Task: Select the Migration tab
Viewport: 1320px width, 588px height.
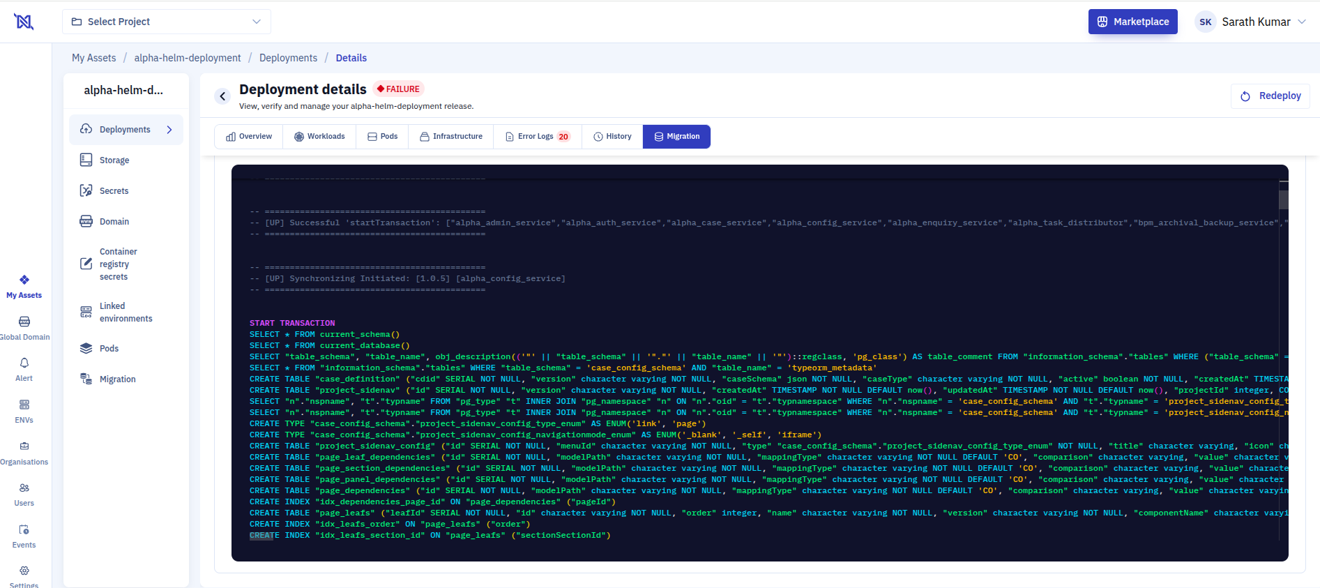Action: click(676, 137)
